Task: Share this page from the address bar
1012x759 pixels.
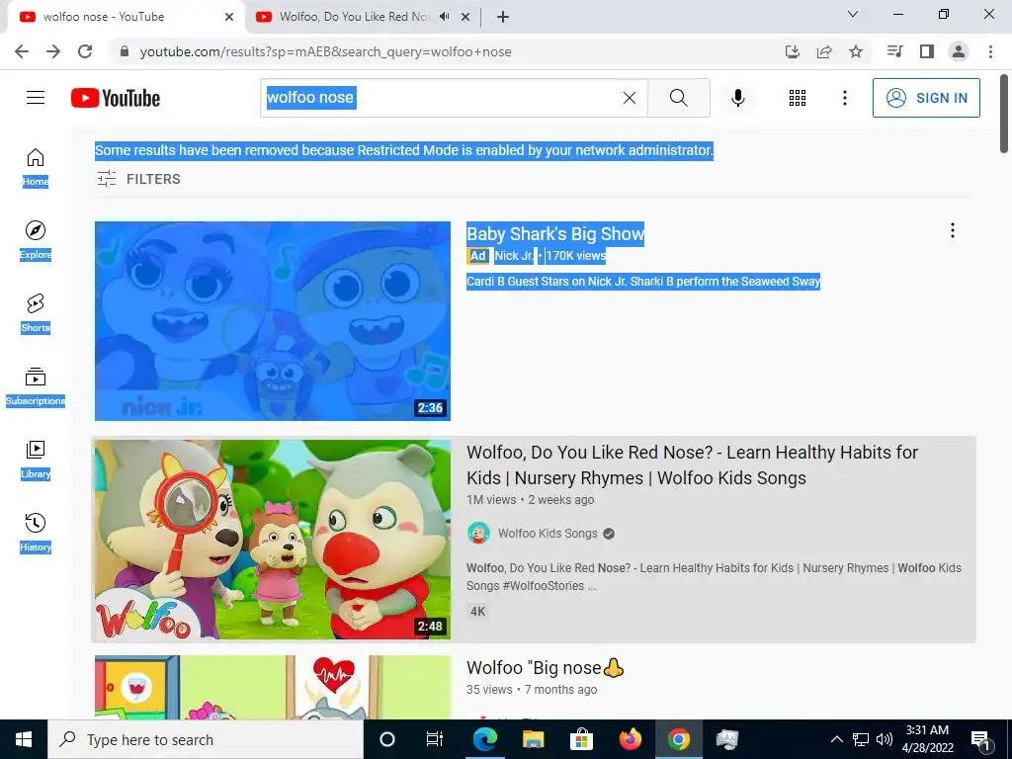Action: point(824,51)
